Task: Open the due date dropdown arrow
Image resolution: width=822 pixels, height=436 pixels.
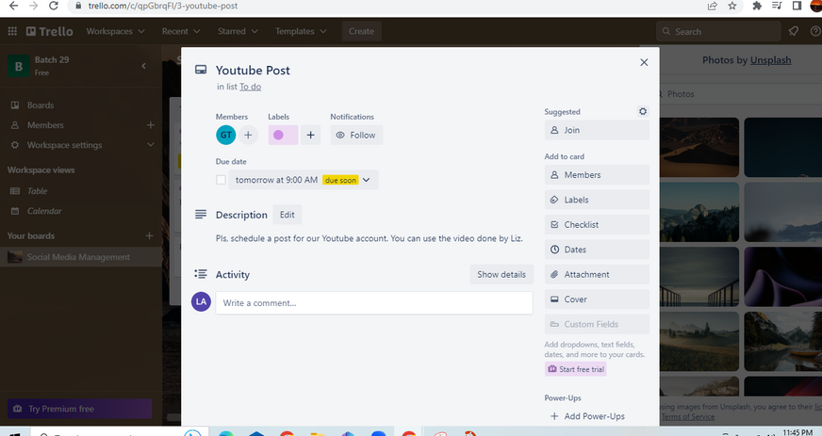Action: [x=367, y=180]
